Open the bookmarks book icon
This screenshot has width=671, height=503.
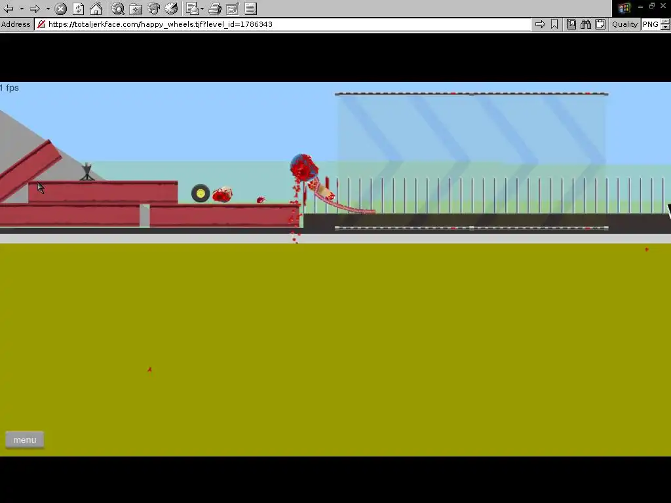click(571, 24)
